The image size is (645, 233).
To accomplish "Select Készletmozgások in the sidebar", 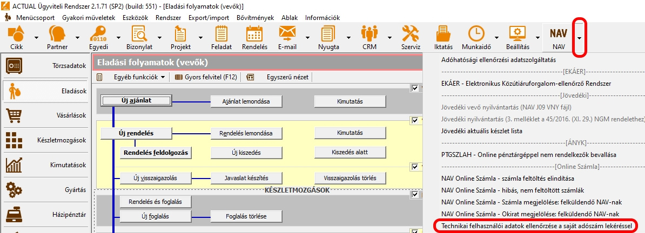I will (44, 140).
